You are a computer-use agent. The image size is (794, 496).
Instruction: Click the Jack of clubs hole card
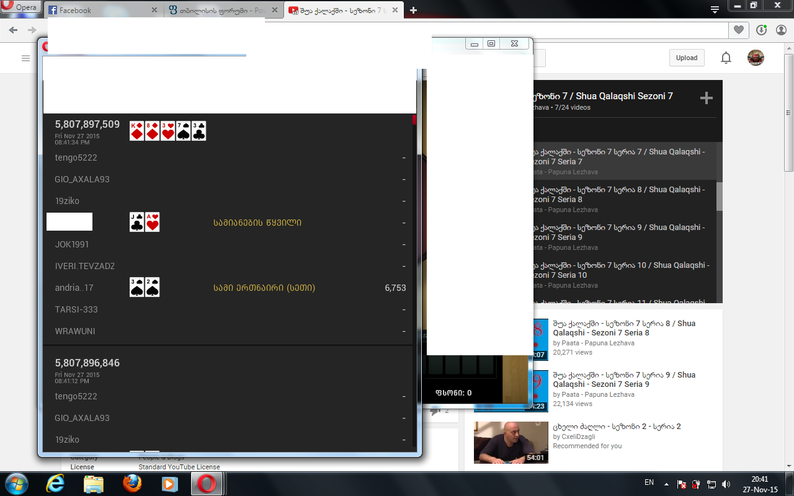[137, 222]
